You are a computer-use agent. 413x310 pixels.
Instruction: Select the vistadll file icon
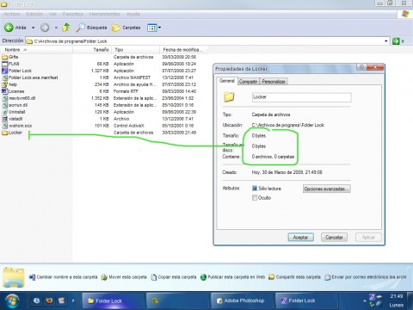click(x=5, y=119)
